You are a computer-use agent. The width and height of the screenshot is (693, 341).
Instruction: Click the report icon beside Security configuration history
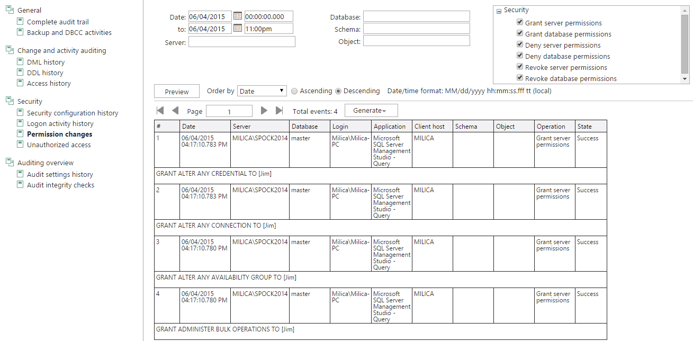click(x=20, y=113)
